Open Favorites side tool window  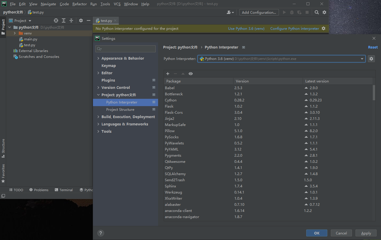click(x=3, y=173)
